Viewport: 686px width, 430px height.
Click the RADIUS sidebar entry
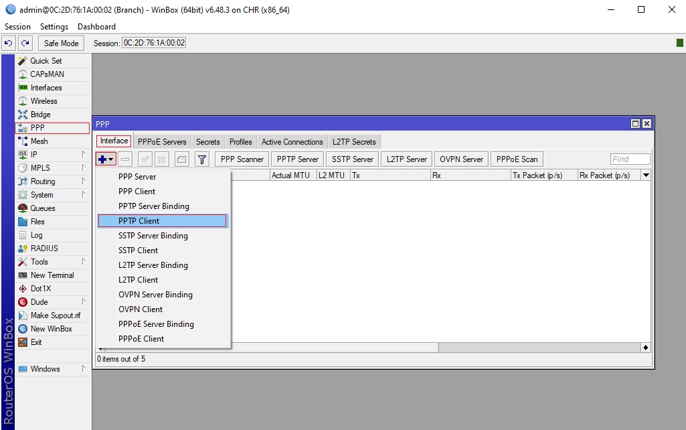point(44,248)
